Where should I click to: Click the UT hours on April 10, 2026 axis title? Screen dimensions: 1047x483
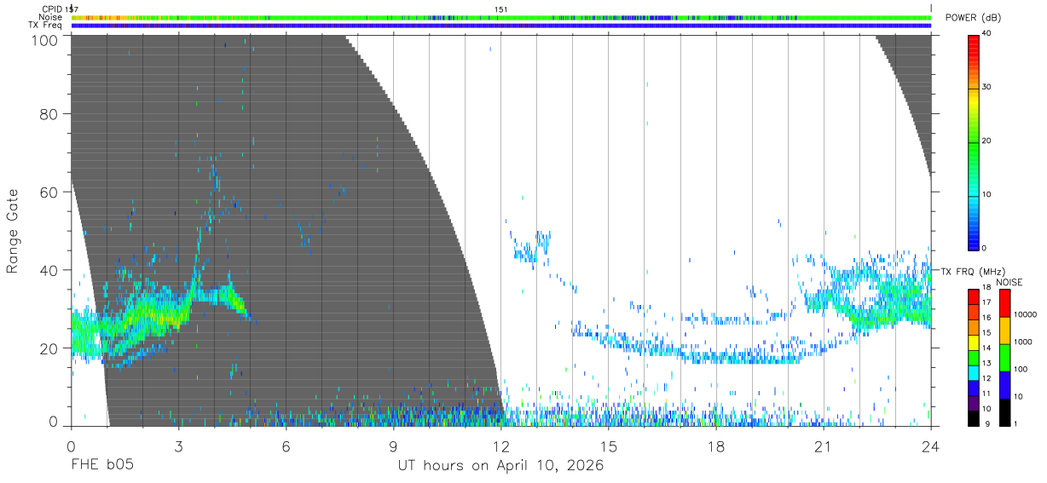[501, 466]
